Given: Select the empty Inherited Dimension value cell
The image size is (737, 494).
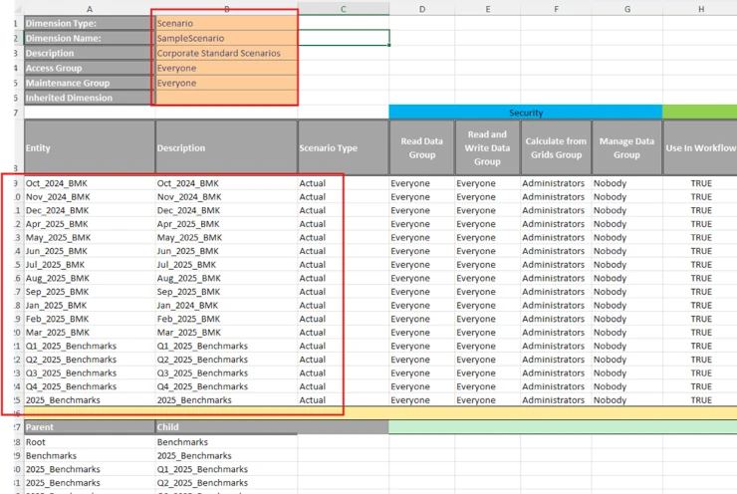Looking at the screenshot, I should pyautogui.click(x=225, y=98).
